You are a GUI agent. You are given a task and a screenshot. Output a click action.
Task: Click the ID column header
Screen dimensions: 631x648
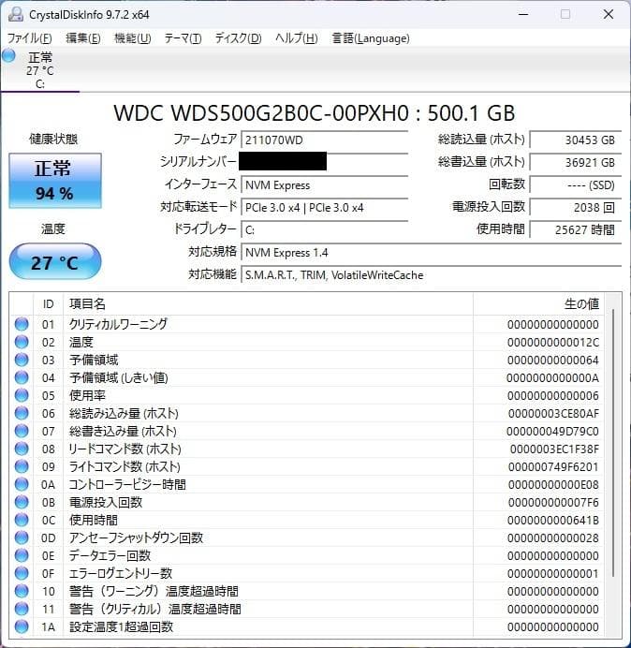pyautogui.click(x=49, y=304)
